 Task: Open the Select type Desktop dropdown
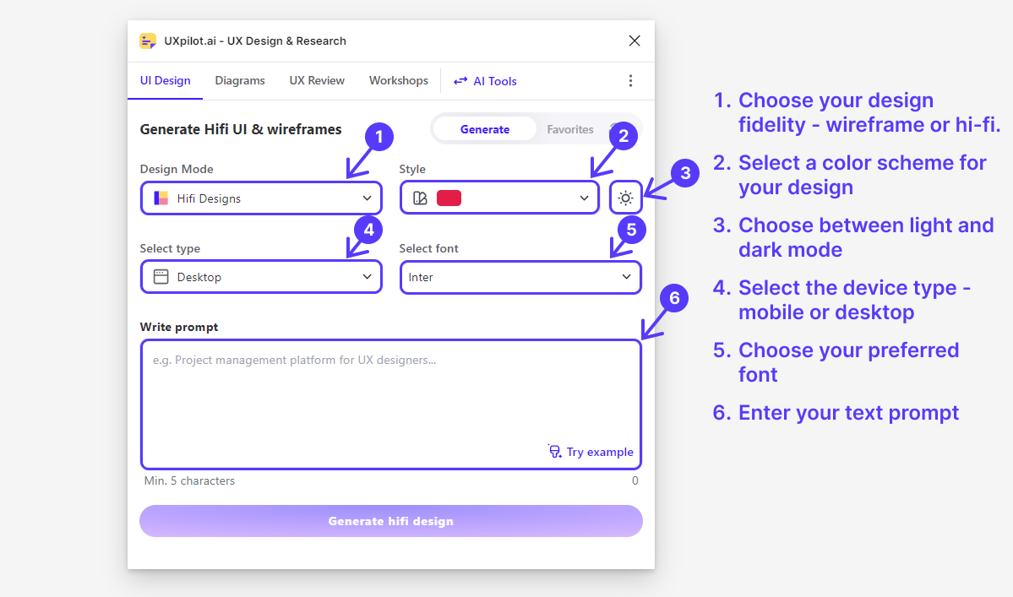click(261, 277)
